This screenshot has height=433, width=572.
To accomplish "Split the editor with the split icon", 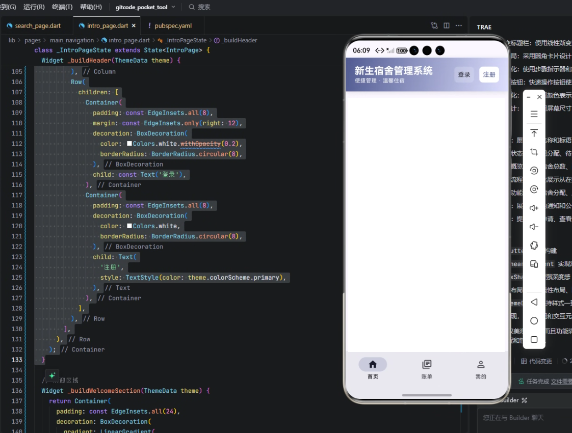I will (x=447, y=25).
